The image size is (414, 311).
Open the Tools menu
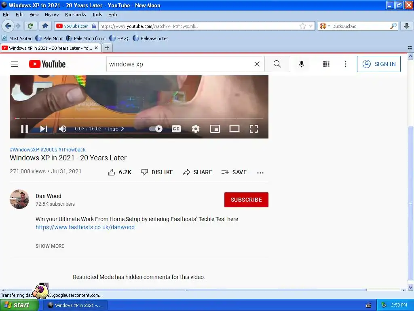pyautogui.click(x=97, y=15)
